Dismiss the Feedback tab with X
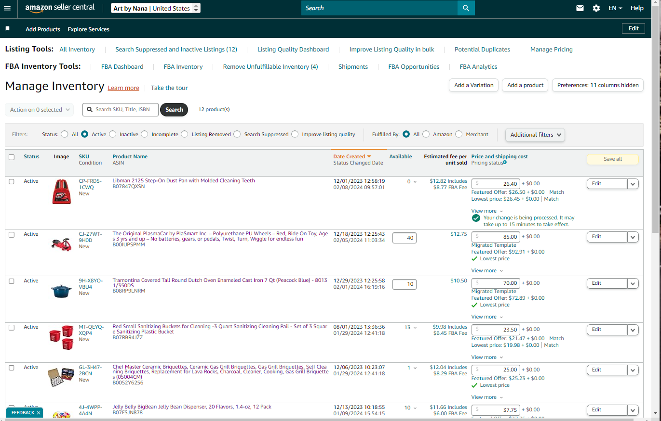 point(39,413)
